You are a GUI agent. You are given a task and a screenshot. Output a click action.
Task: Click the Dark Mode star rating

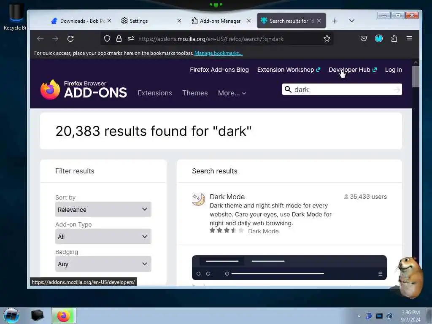tap(227, 231)
